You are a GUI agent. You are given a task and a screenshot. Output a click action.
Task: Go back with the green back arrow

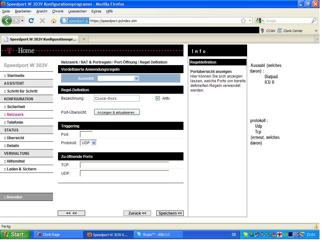7,21
